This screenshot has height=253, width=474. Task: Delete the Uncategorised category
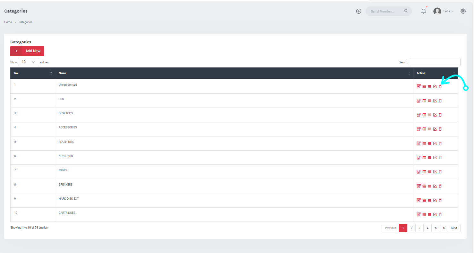[x=440, y=86]
